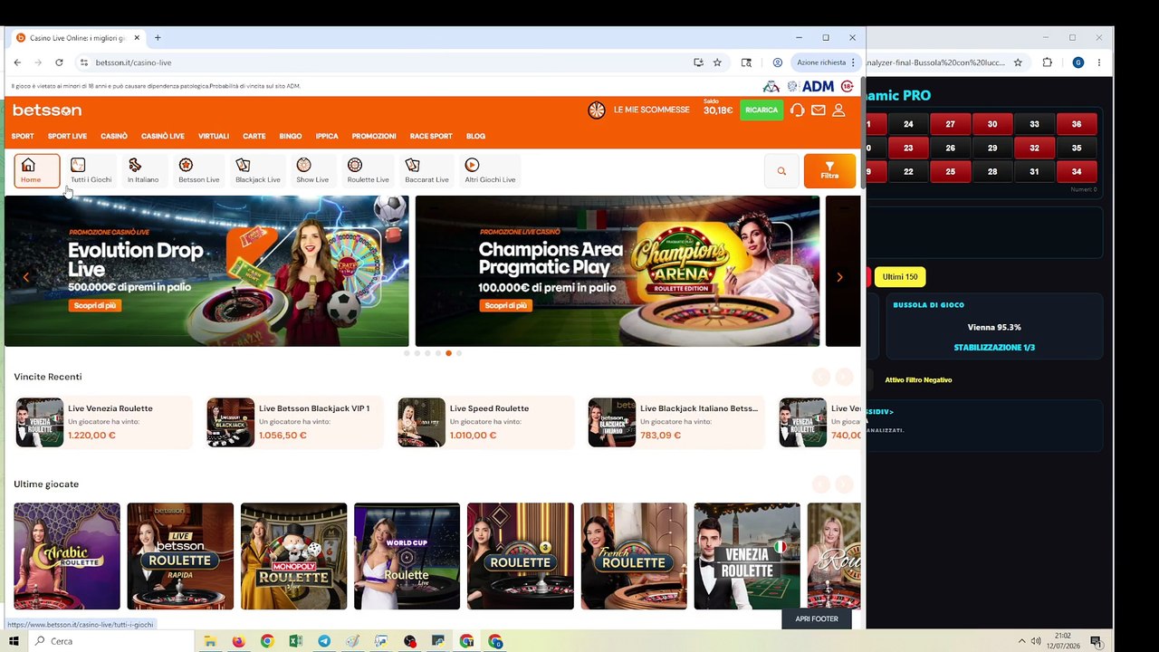Open customer support headset icon
Image resolution: width=1159 pixels, height=652 pixels.
pos(797,110)
